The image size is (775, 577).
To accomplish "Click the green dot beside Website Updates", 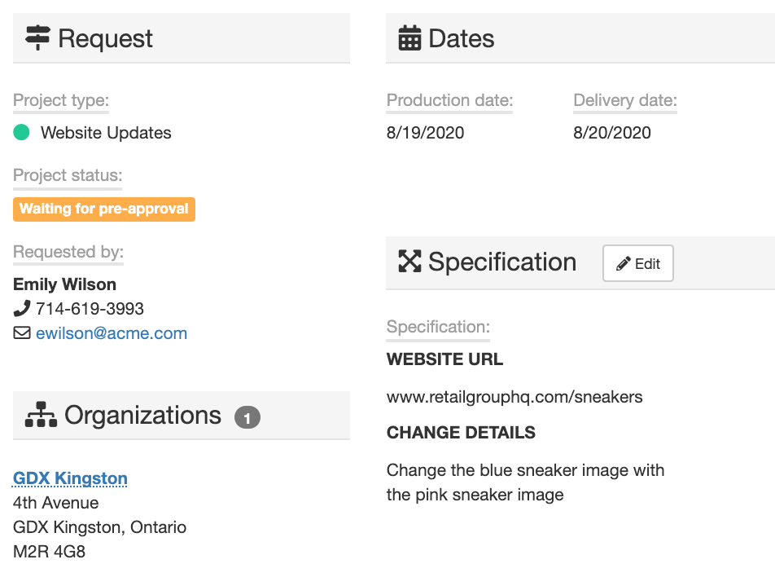I will 22,132.
